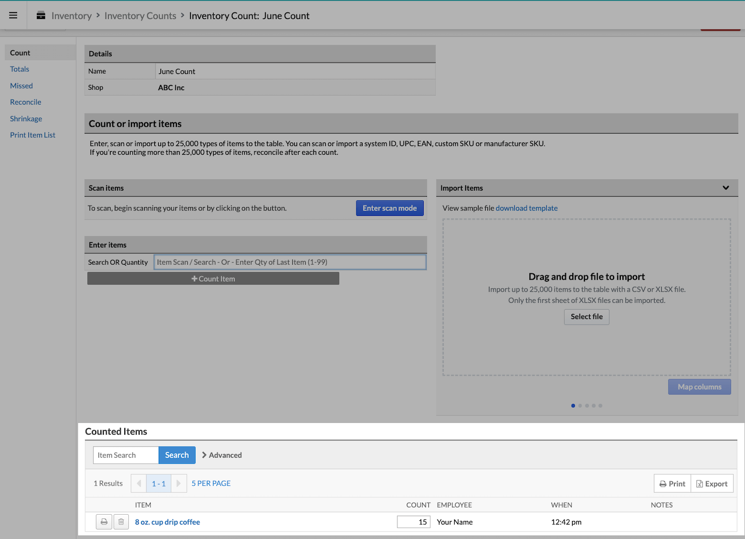The height and width of the screenshot is (539, 745).
Task: Open the Missed sidebar tab
Action: pos(21,86)
